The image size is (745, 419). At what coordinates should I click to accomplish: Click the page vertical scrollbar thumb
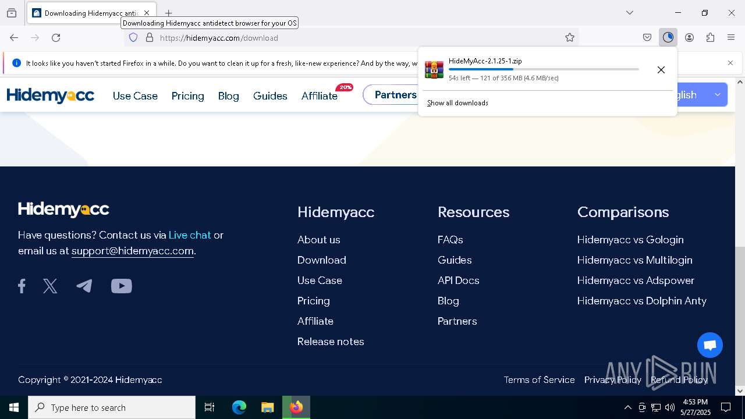point(740,316)
